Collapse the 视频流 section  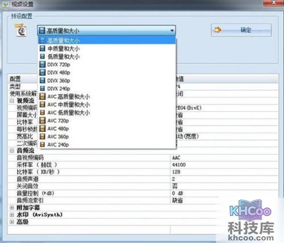pyautogui.click(x=12, y=101)
